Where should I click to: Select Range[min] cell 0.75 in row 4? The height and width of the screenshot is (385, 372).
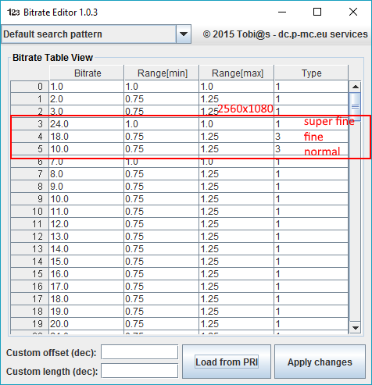click(x=162, y=137)
